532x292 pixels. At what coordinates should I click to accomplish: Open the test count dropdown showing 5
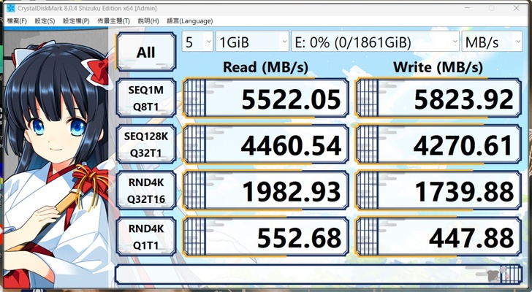click(197, 42)
